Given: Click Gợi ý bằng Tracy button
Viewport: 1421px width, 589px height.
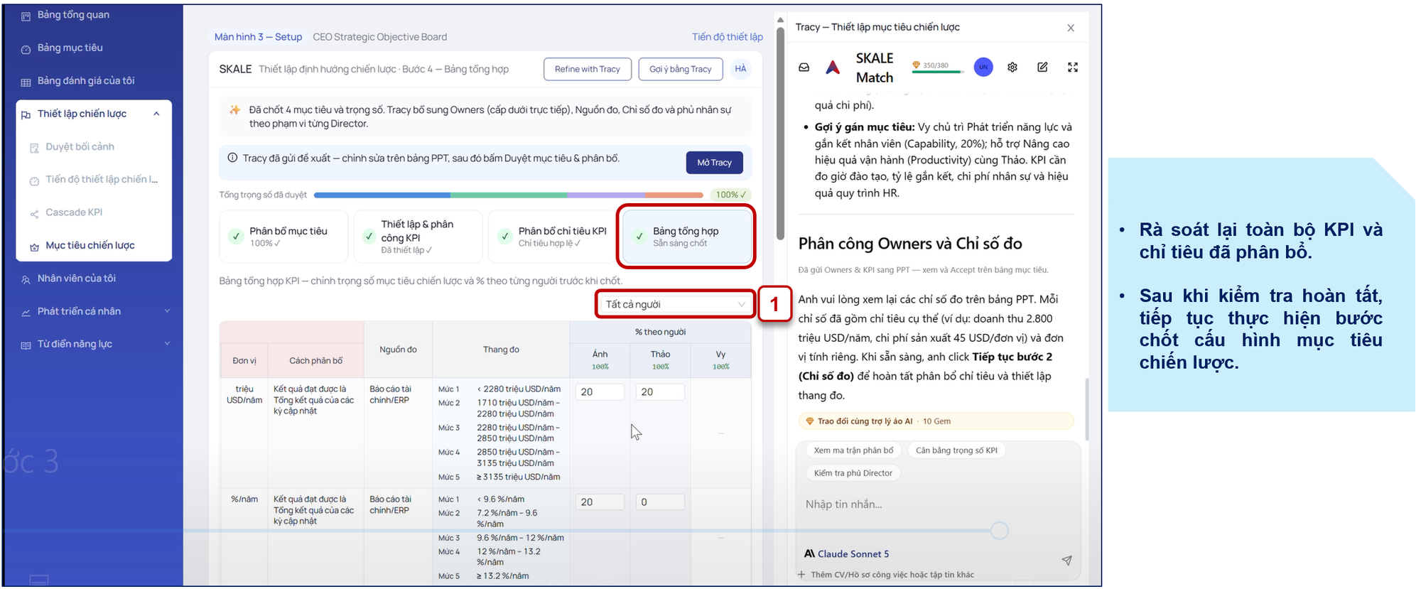Looking at the screenshot, I should (x=681, y=69).
